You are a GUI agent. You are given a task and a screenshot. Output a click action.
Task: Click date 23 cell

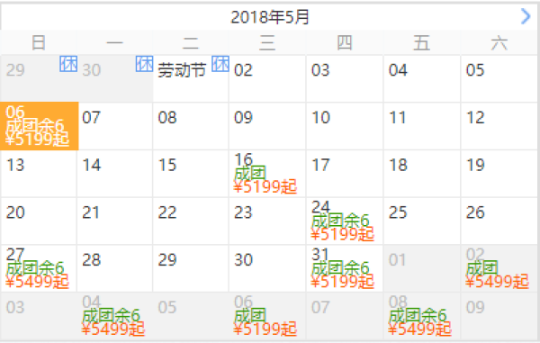[267, 221]
